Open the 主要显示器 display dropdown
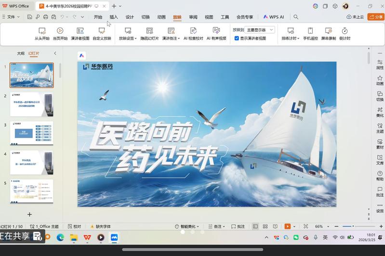Viewport: 385px width, 256px height. click(x=260, y=30)
